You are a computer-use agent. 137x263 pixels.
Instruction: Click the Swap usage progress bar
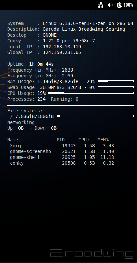pyautogui.click(x=115, y=87)
